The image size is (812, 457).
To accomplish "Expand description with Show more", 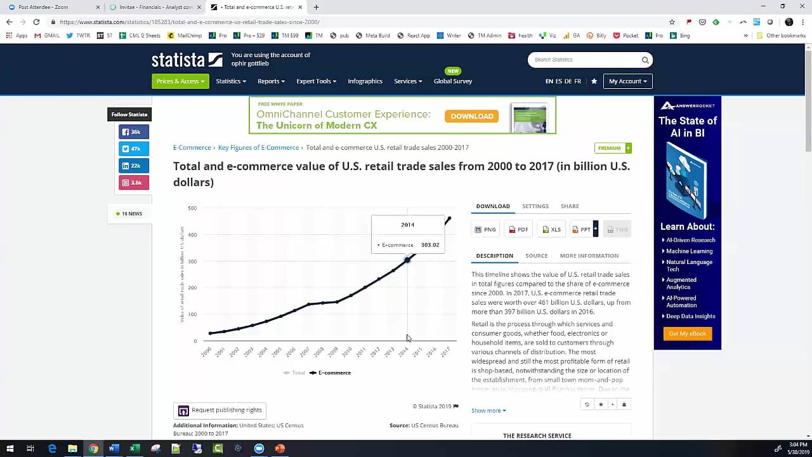I will [x=488, y=411].
